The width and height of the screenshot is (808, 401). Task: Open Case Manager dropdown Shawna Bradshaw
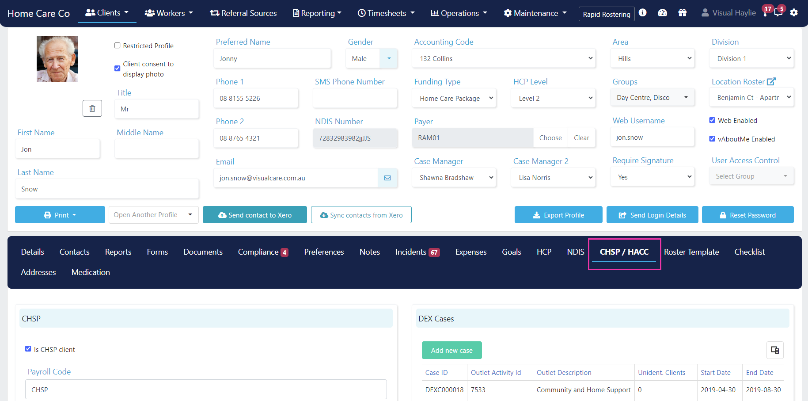click(x=454, y=178)
